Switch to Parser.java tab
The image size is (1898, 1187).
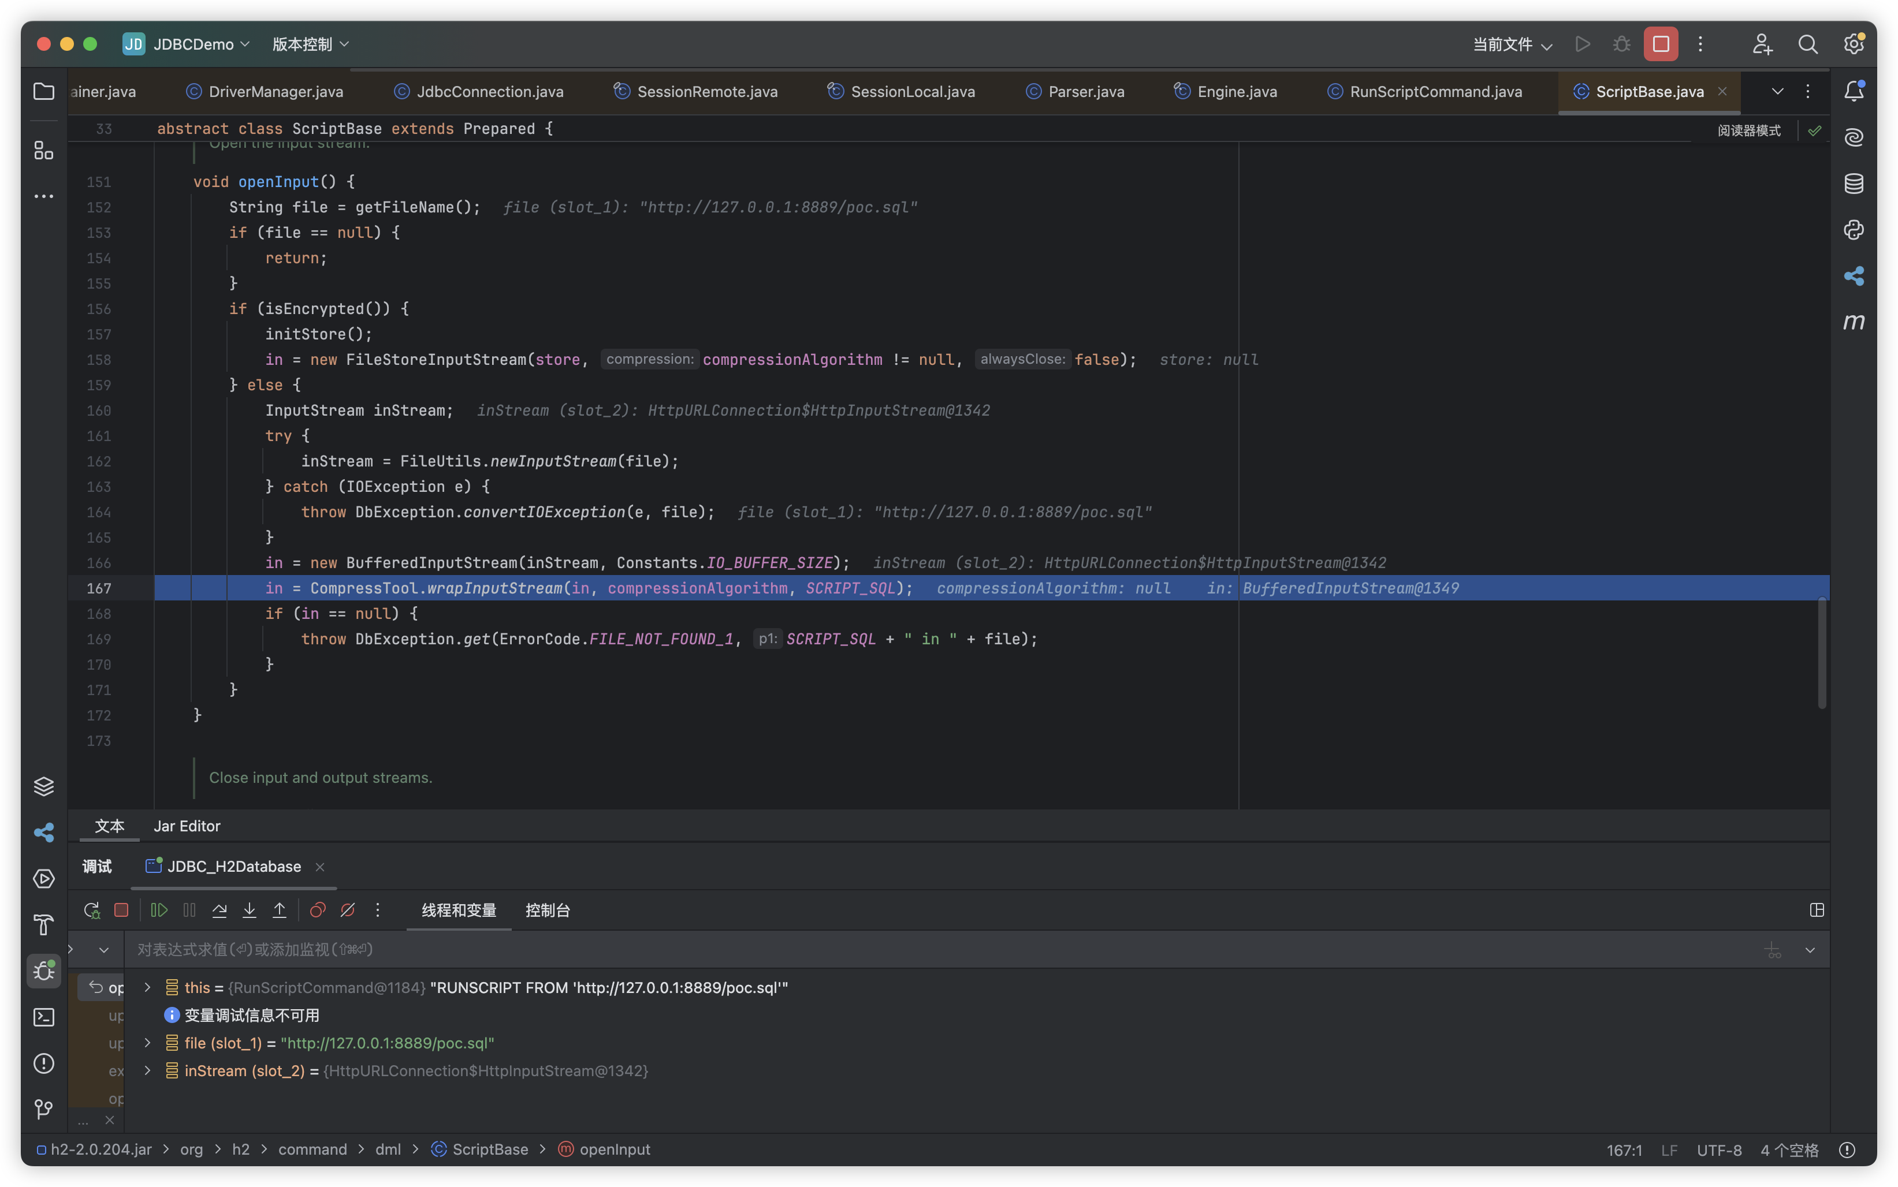[1075, 92]
